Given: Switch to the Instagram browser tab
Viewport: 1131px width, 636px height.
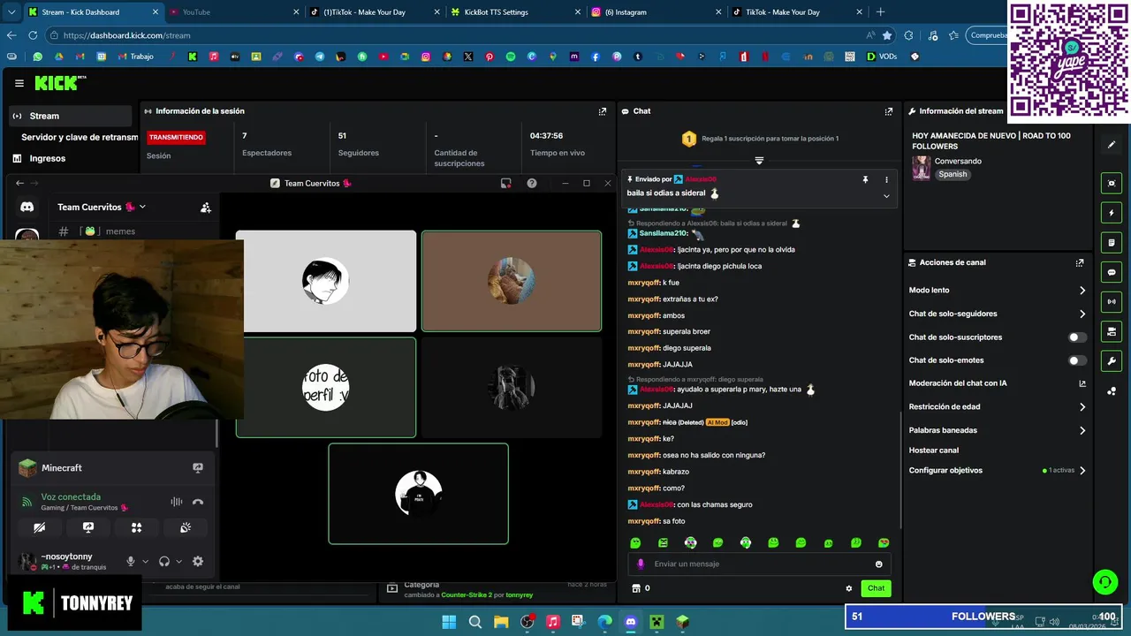Looking at the screenshot, I should click(656, 12).
